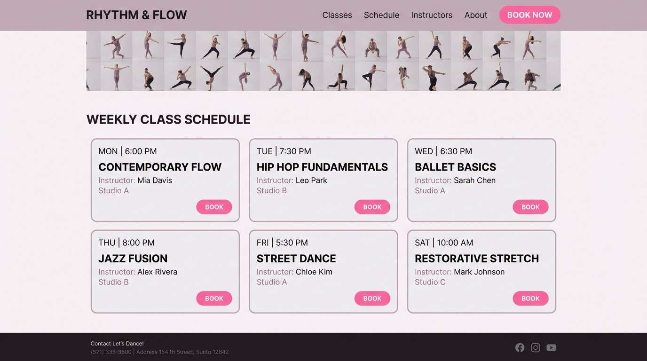The width and height of the screenshot is (647, 361).
Task: Open the Schedule menu item
Action: (x=381, y=15)
